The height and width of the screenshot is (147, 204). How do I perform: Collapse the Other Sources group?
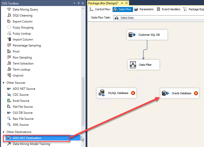pyautogui.click(x=4, y=83)
